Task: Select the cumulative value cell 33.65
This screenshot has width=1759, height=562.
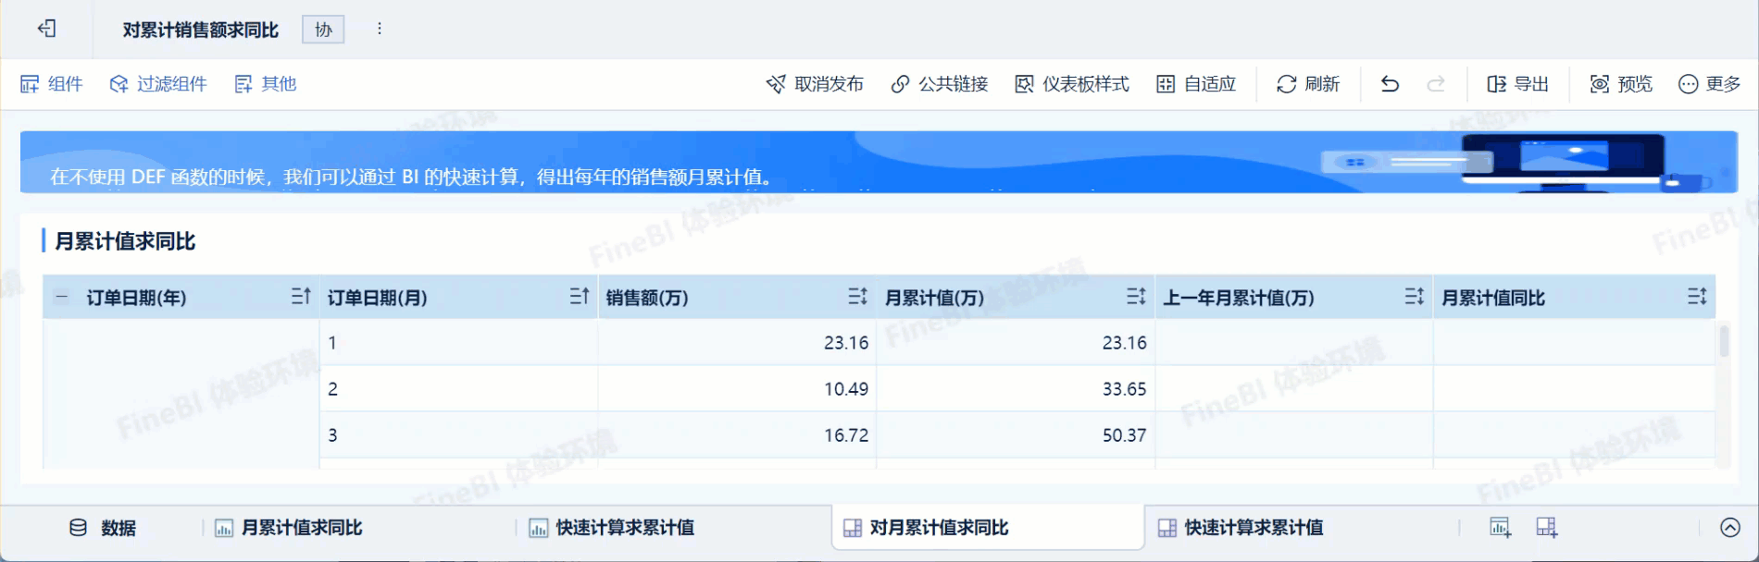Action: pos(1016,388)
